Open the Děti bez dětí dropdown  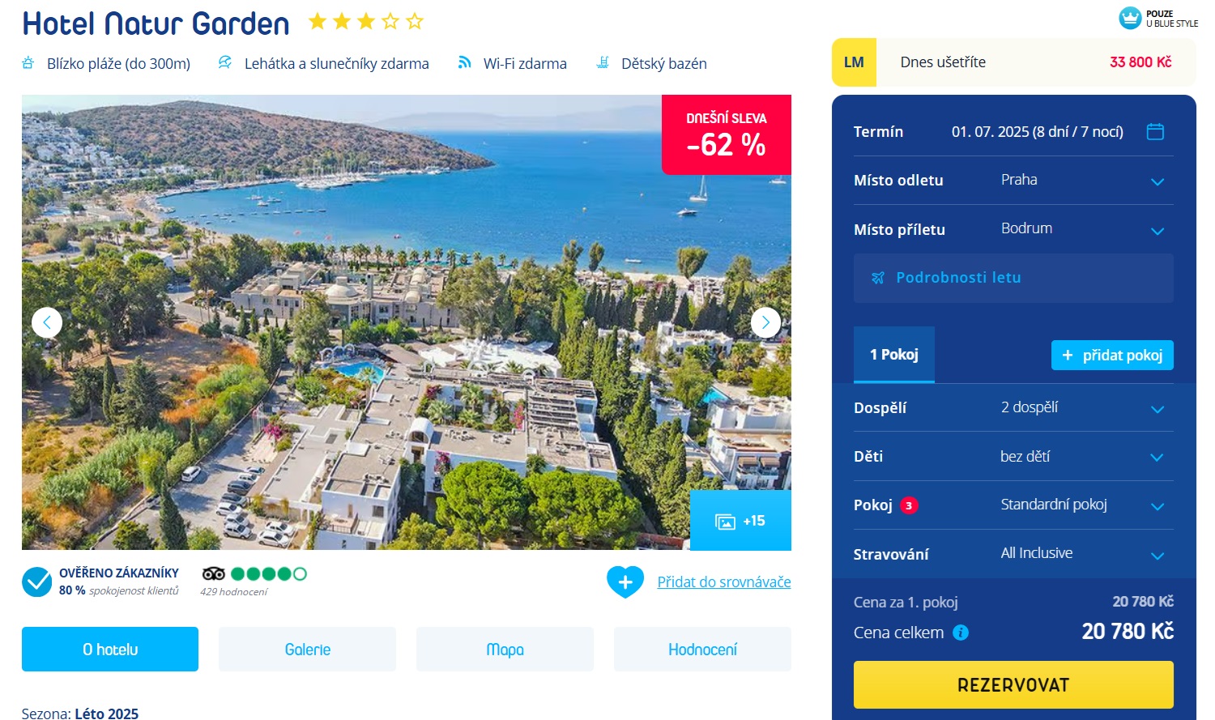(1013, 457)
